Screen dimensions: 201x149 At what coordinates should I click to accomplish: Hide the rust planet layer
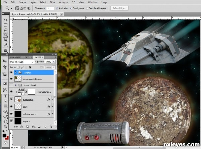click(x=11, y=99)
